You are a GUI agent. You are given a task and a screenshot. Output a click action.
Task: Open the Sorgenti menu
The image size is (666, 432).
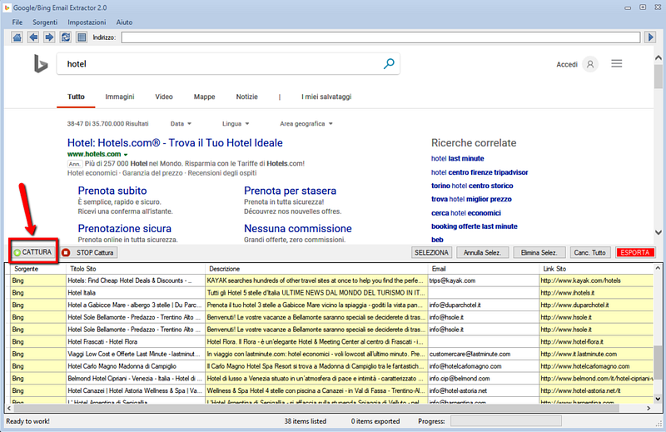coord(45,20)
